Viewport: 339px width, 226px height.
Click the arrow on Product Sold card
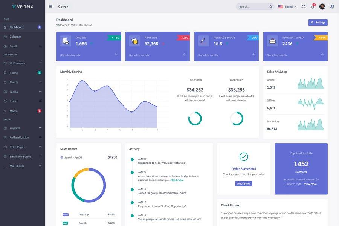[322, 55]
